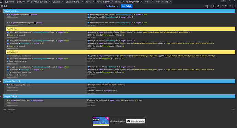The height and width of the screenshot is (128, 237).
Task: Dismiss the Intro: Event system tutorial card
Action: pyautogui.click(x=145, y=117)
